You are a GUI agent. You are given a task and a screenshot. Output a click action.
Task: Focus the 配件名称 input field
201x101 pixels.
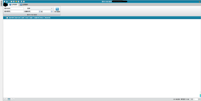coord(17,9)
